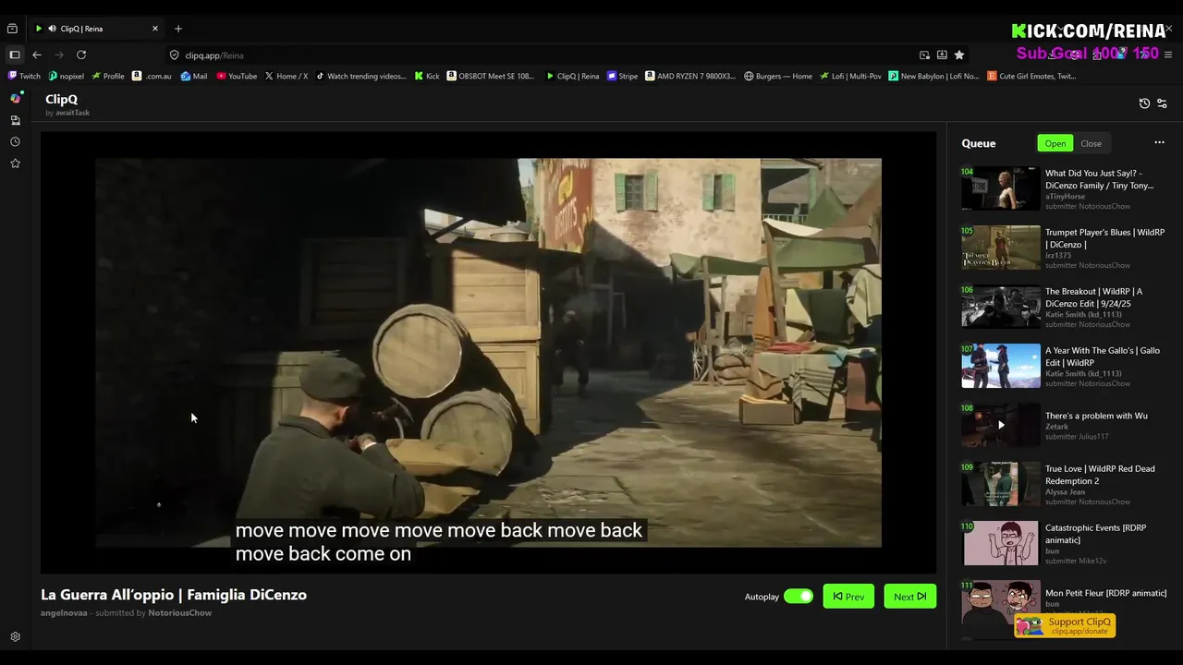Open the AMD RYZEN 7 9800X3 bookmark
Image resolution: width=1183 pixels, height=665 pixels.
(x=691, y=77)
